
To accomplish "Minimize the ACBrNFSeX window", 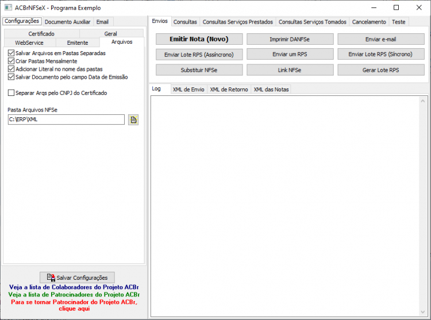I will [374, 7].
